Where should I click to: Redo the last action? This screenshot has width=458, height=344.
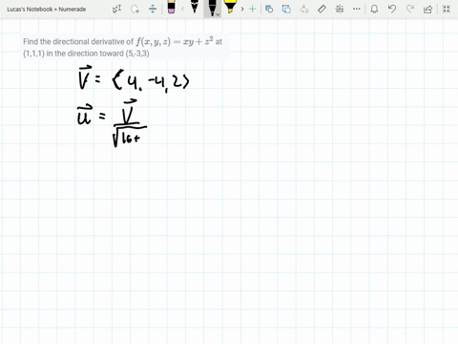(x=410, y=9)
